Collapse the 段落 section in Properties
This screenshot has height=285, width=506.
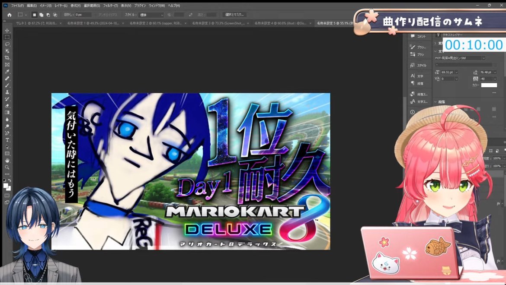(x=436, y=102)
